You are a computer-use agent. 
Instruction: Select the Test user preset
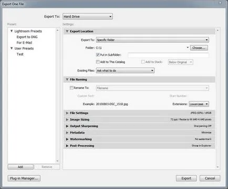coord(20,54)
